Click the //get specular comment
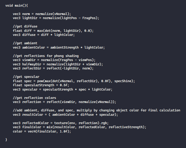The height and width of the screenshot is (148, 186). click(x=26, y=77)
